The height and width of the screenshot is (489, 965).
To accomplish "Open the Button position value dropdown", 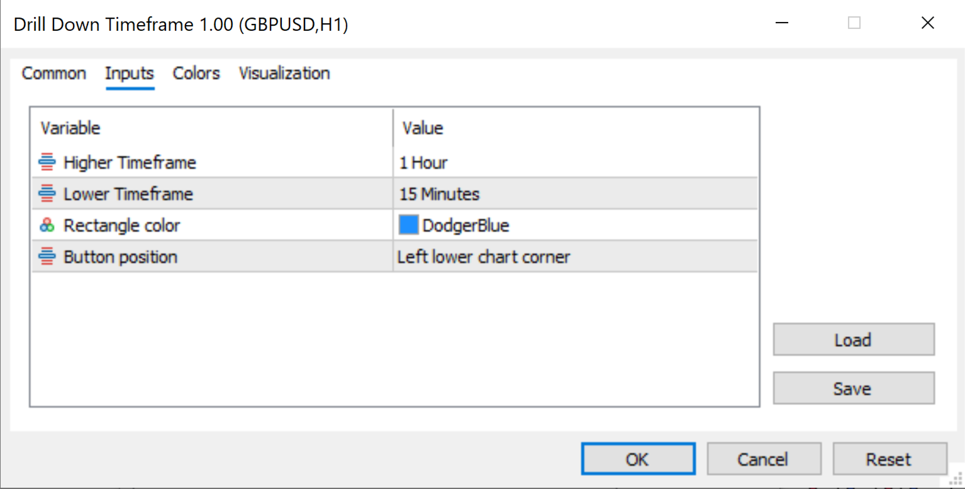I will [x=483, y=256].
